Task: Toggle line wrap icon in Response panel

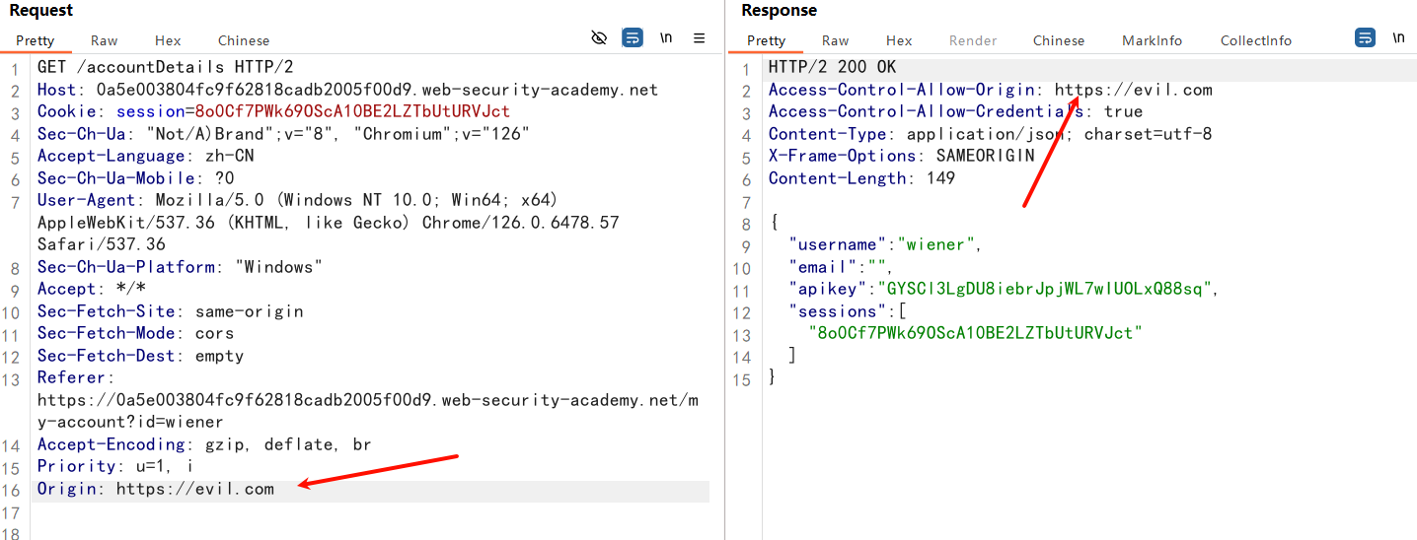Action: point(1365,38)
